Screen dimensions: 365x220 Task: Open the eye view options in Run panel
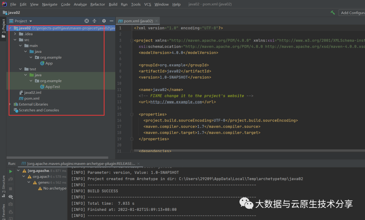11,197
